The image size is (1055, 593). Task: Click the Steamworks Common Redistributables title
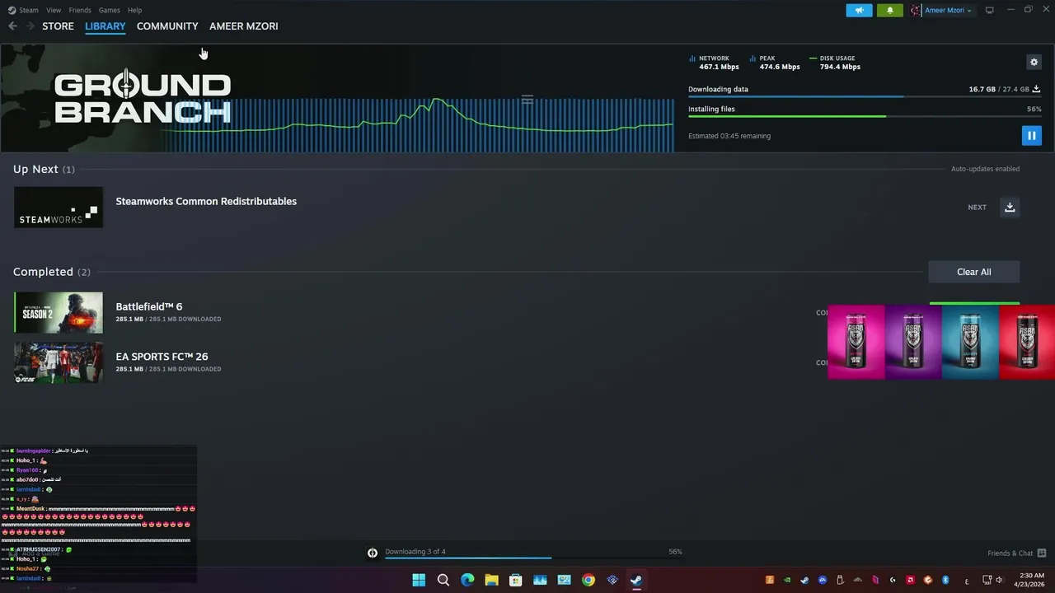(206, 201)
